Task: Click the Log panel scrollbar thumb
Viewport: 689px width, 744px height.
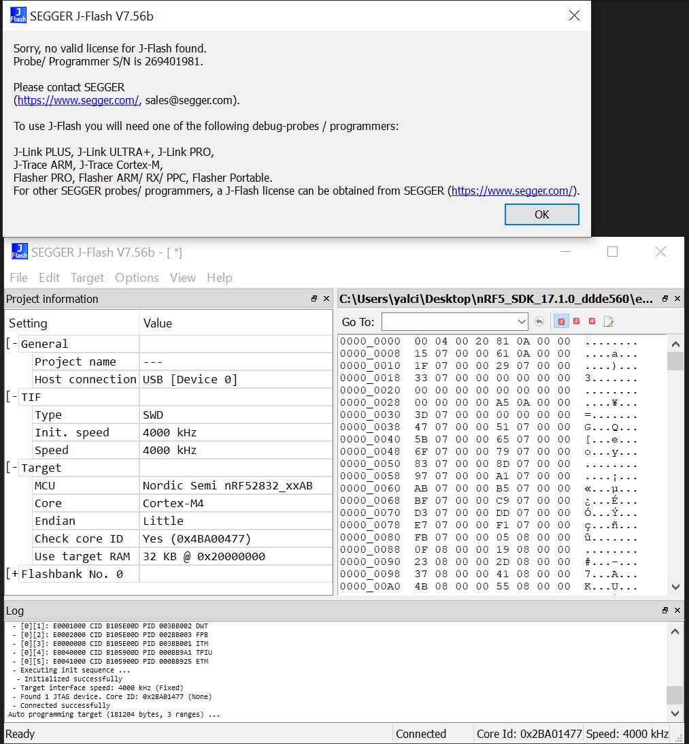Action: [675, 695]
